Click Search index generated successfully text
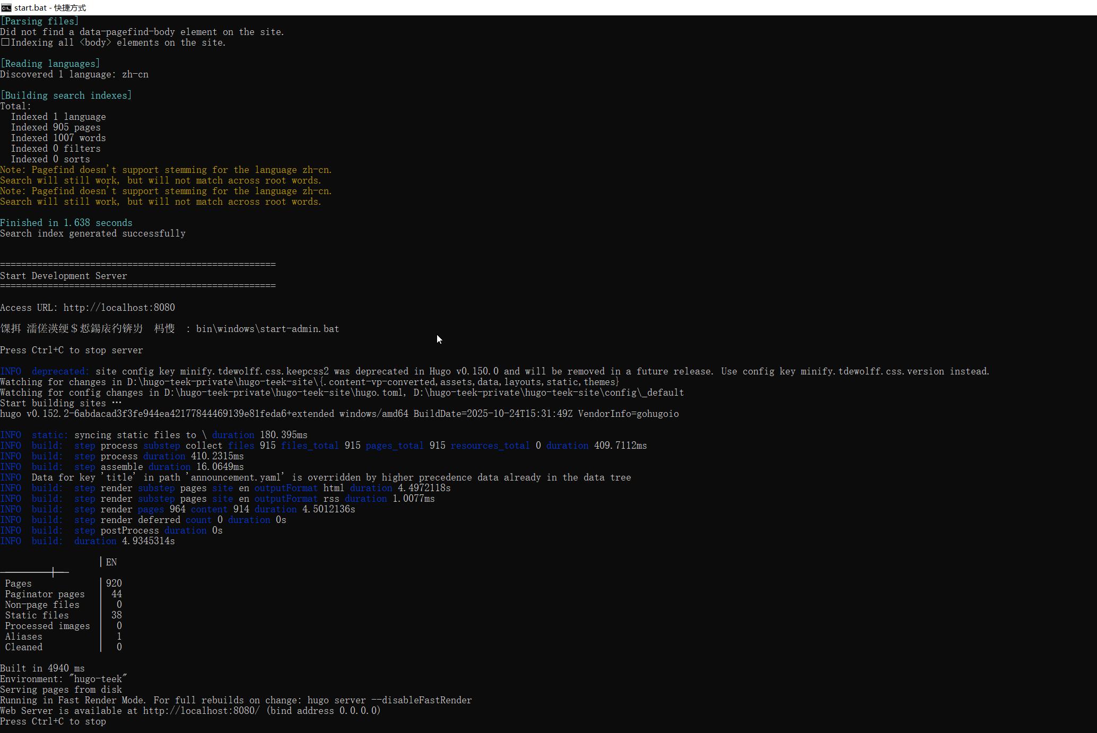The image size is (1097, 733). point(92,233)
